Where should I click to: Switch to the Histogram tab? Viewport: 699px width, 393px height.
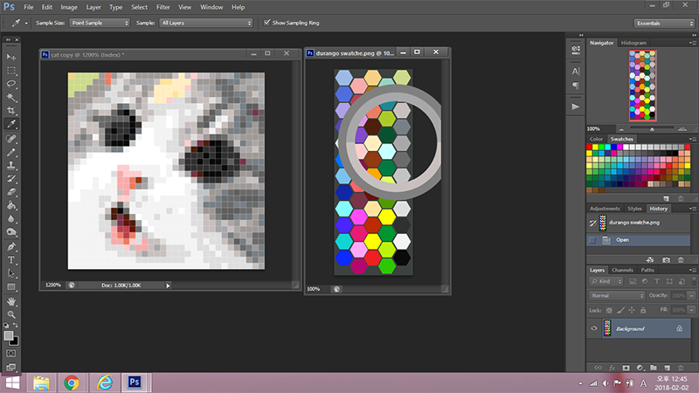634,43
